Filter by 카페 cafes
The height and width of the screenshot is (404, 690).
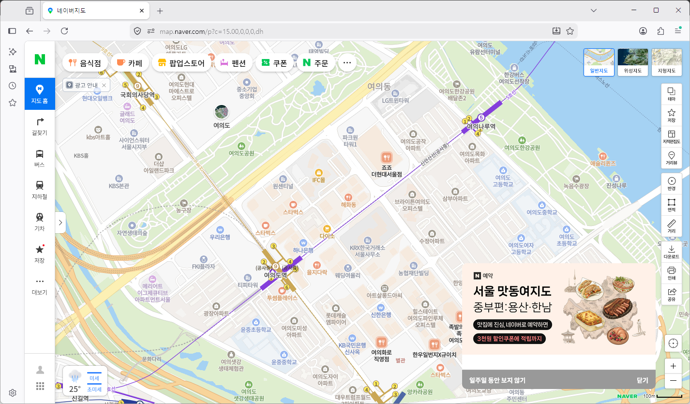click(x=129, y=63)
